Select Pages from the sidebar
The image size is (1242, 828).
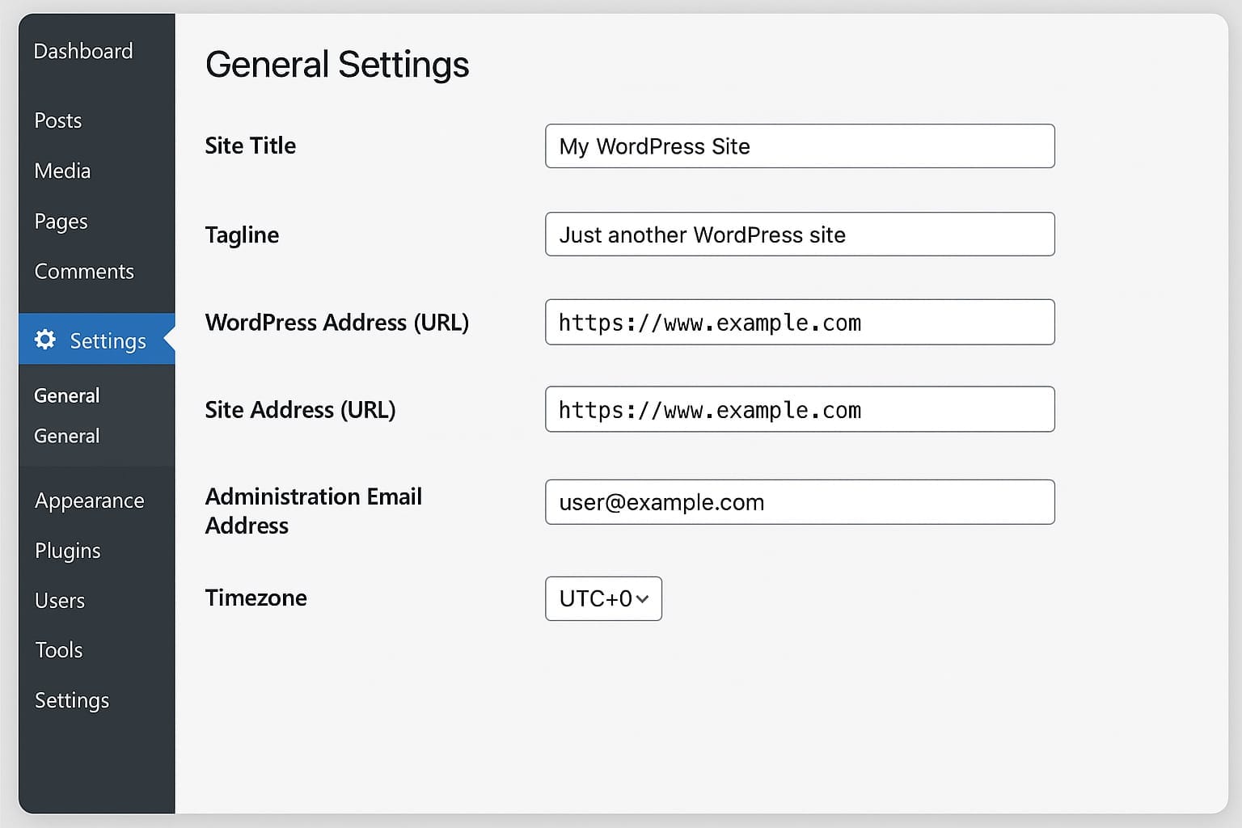point(61,222)
